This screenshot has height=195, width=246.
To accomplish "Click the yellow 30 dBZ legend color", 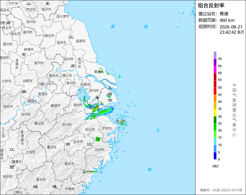I will point(215,113).
